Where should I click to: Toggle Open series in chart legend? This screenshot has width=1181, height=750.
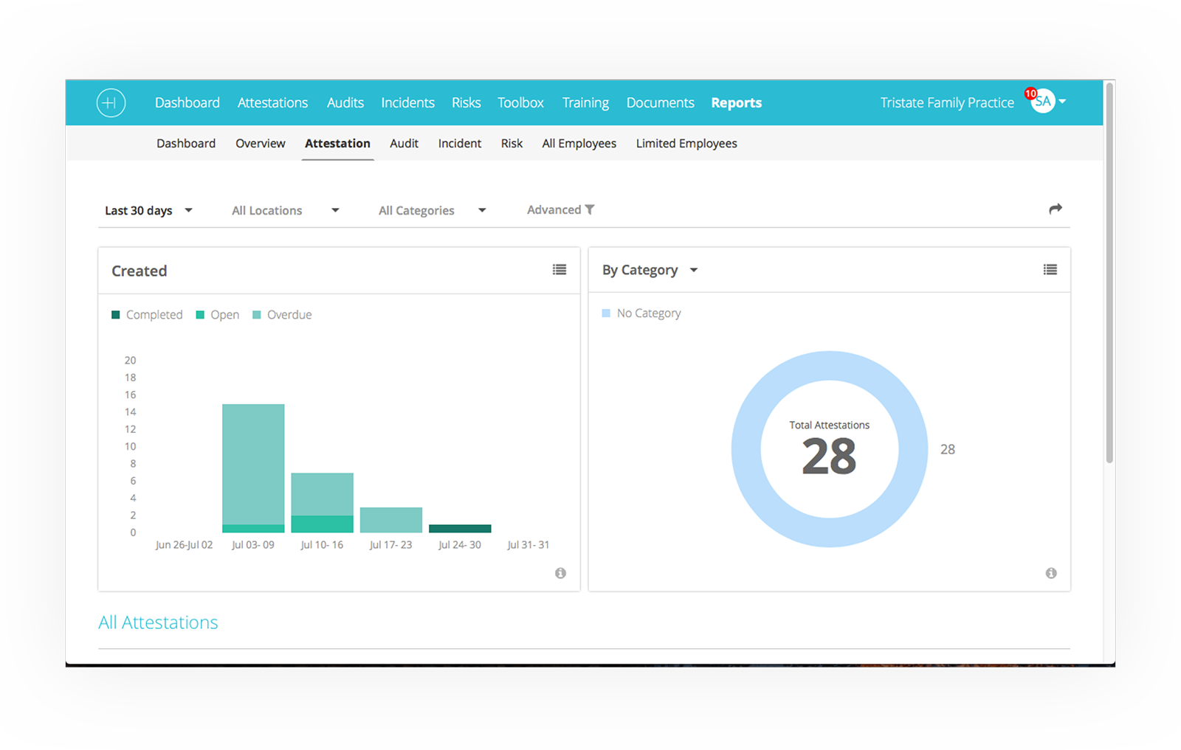(218, 315)
